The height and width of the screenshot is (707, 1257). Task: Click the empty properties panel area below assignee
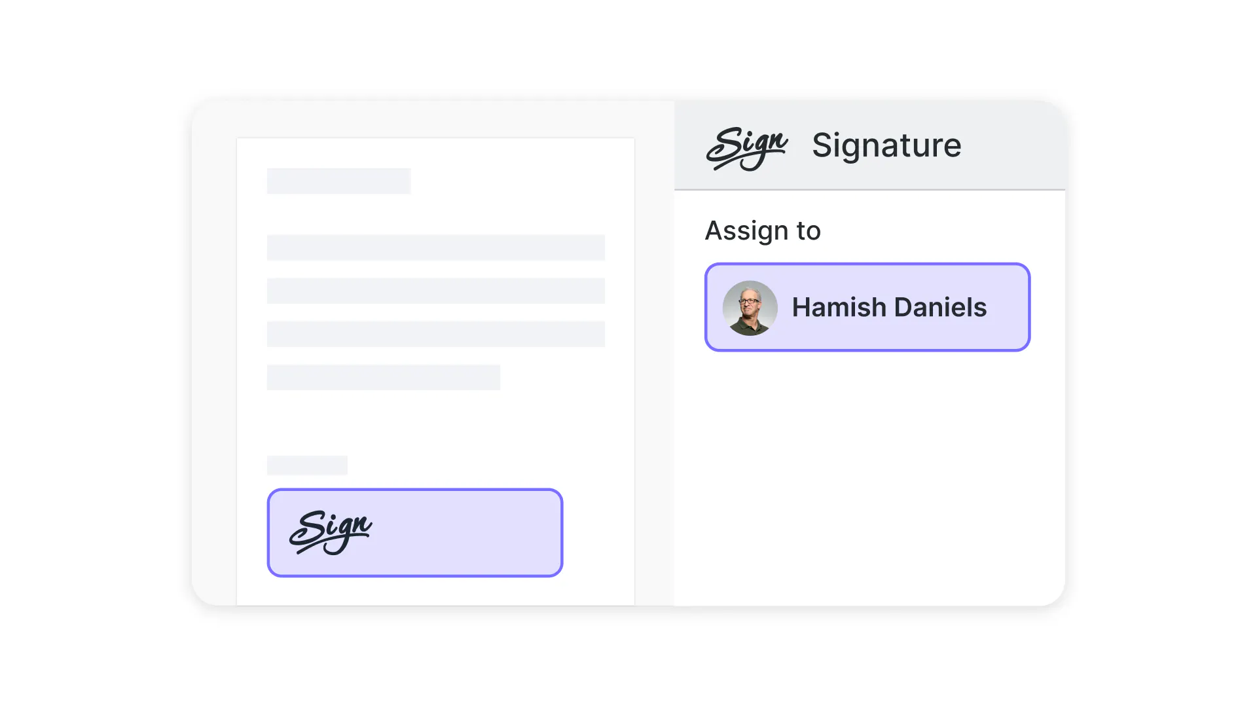pos(869,478)
